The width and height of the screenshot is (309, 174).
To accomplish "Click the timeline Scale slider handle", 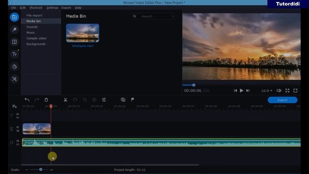I will coord(41,170).
